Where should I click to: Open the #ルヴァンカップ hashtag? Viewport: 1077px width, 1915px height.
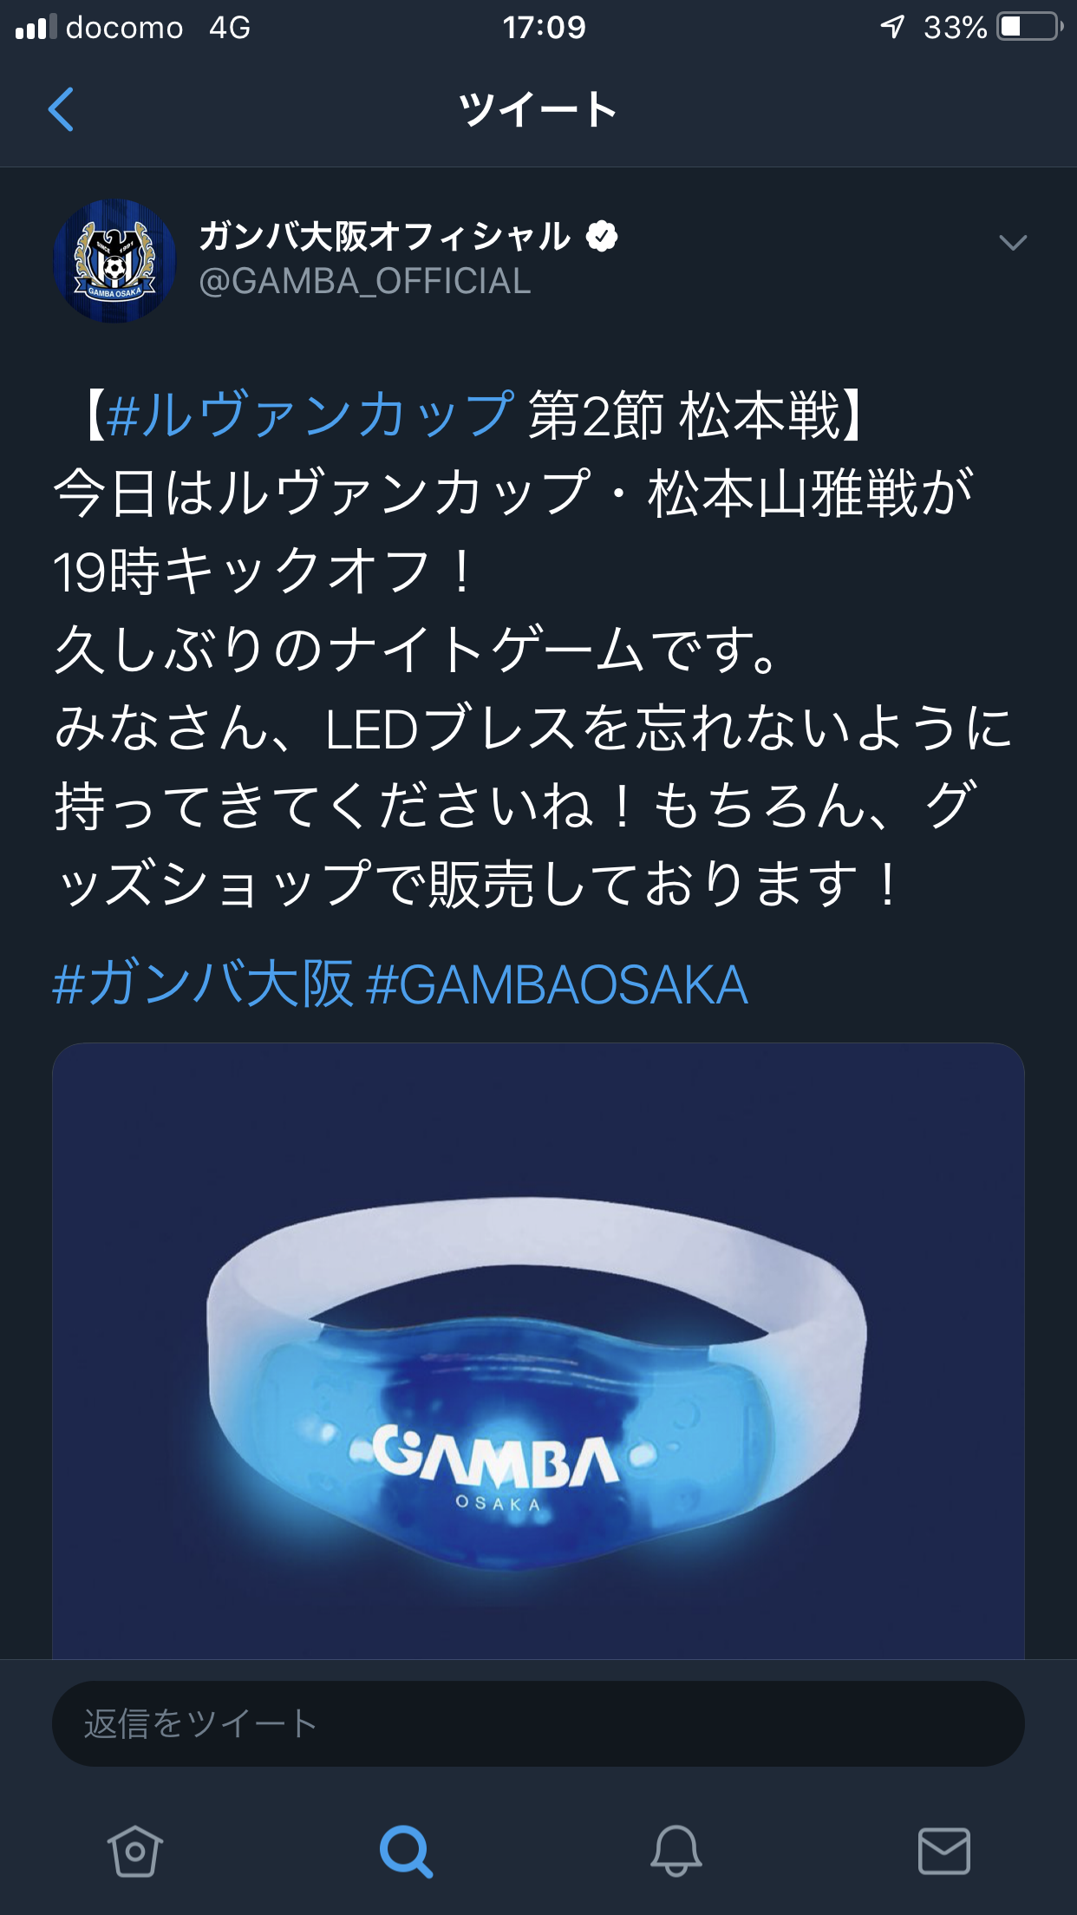(x=310, y=415)
